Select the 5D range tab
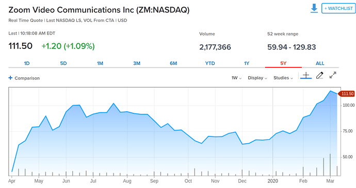 point(63,63)
